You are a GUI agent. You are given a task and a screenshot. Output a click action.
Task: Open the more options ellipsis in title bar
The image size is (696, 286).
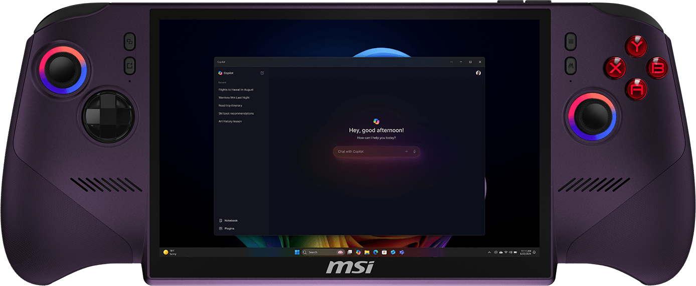coord(451,62)
